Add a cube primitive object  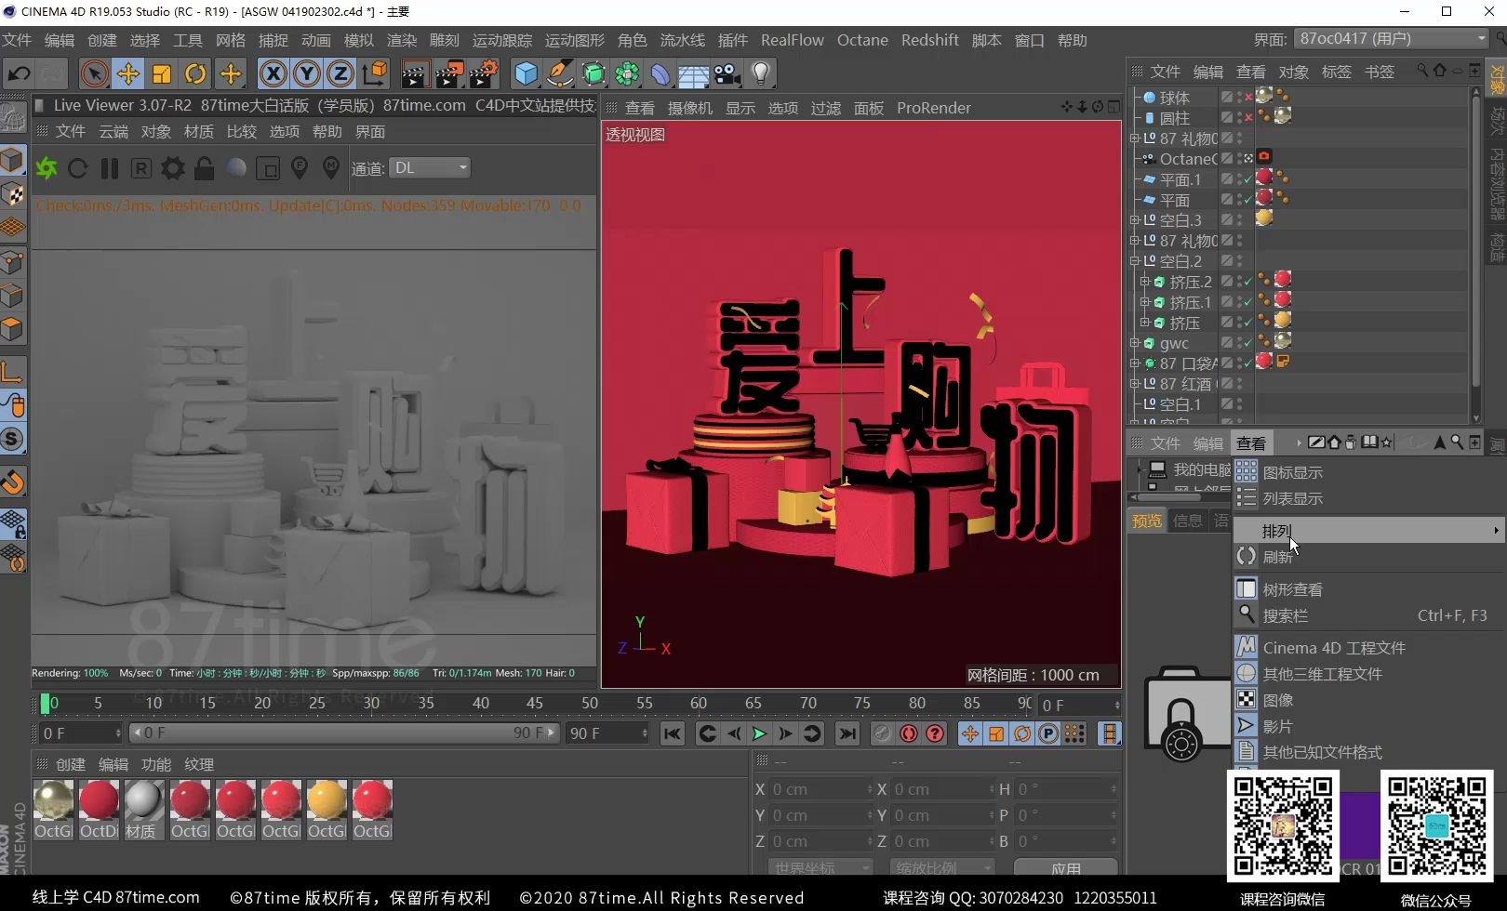(526, 73)
